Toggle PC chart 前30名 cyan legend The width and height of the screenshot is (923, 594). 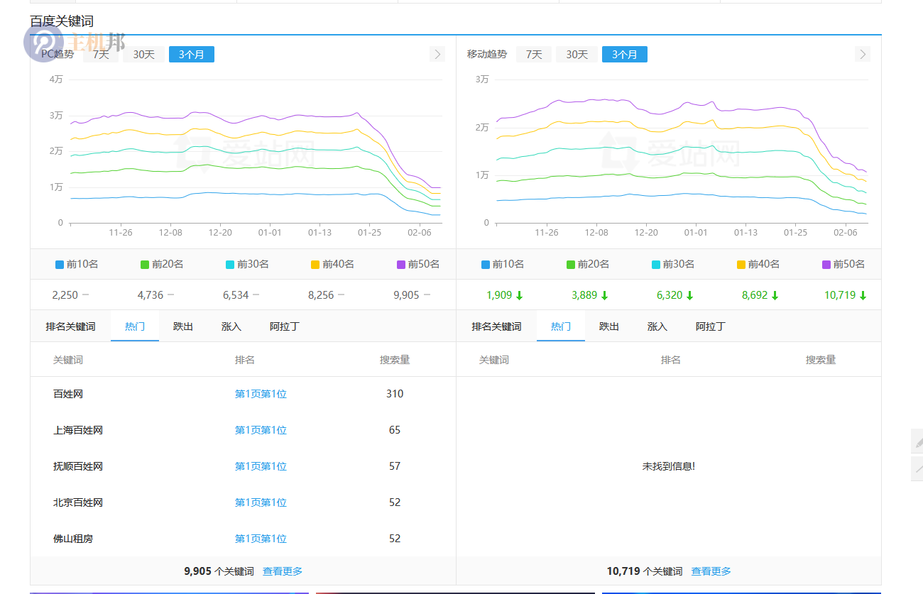(247, 264)
